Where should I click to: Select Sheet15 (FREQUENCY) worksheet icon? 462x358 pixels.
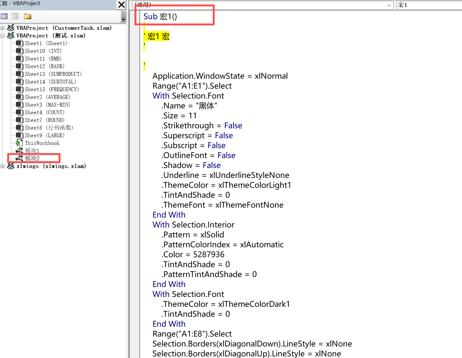(20, 89)
